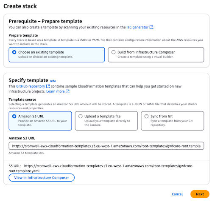Select Choose an existing template radio

pos(14,52)
